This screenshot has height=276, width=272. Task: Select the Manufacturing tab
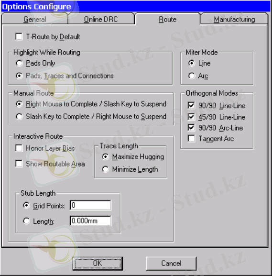234,19
